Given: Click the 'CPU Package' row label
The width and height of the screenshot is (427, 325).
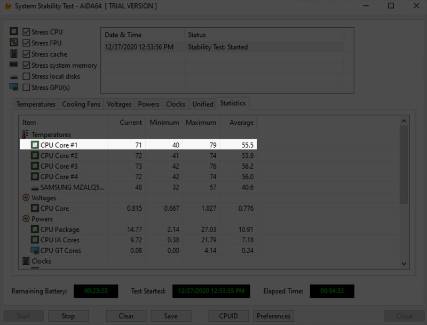Looking at the screenshot, I should (60, 229).
